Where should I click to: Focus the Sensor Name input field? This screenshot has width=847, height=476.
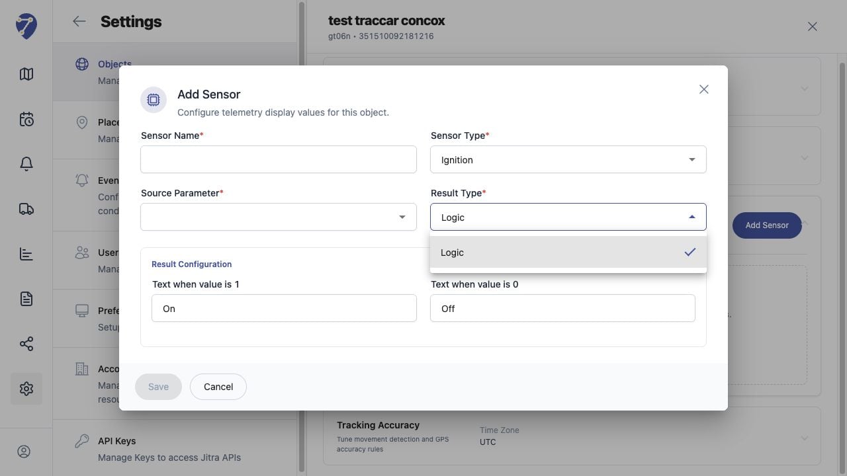click(279, 159)
